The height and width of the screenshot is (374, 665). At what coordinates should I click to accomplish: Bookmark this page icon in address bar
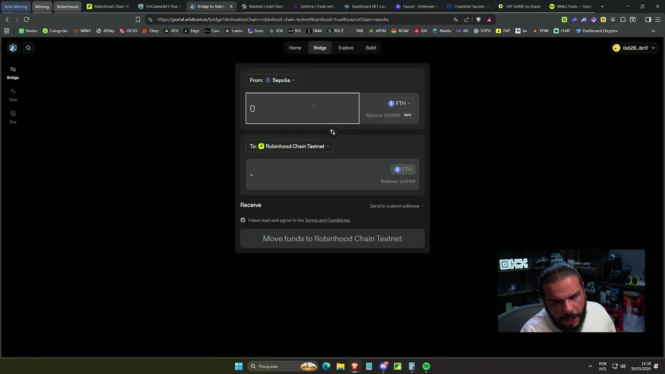138,19
